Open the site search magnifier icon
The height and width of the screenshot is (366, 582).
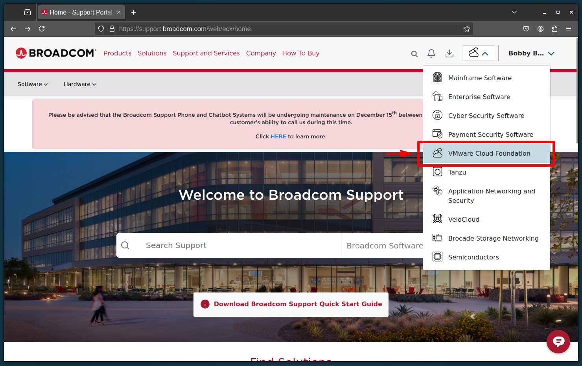(414, 54)
